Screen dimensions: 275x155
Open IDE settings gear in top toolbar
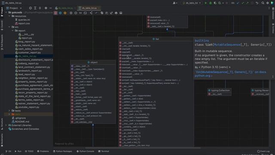click(x=267, y=3)
